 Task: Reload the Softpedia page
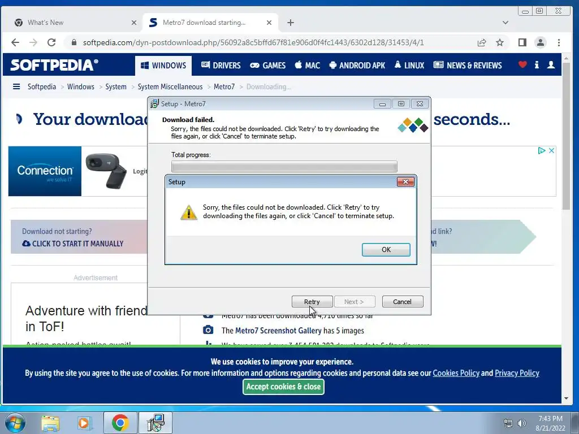pyautogui.click(x=51, y=42)
